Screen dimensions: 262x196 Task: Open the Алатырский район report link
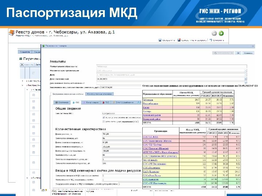click(x=152, y=115)
